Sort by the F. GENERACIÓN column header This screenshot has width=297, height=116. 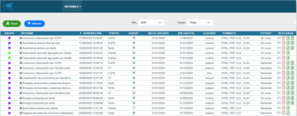pos(90,33)
